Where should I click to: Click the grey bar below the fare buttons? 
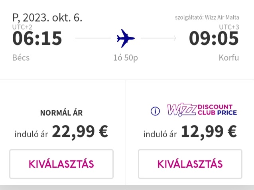(x=127, y=188)
